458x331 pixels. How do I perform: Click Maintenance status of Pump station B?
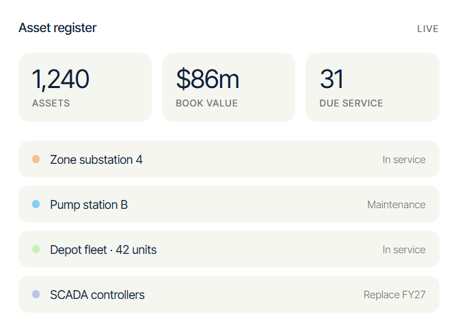coord(396,205)
